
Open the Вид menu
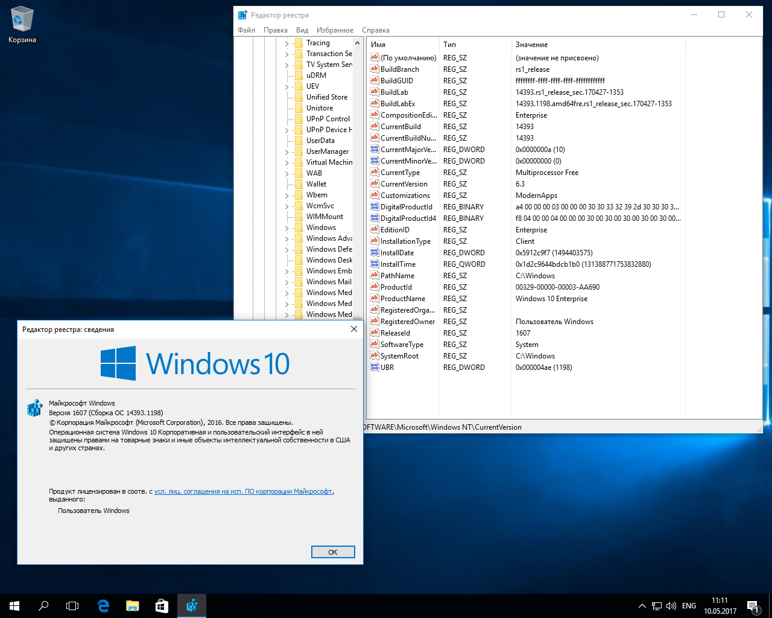(302, 30)
